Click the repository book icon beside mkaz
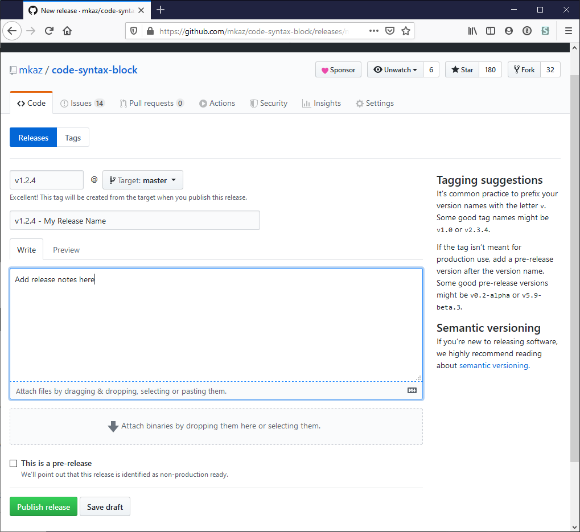The width and height of the screenshot is (580, 532). (x=13, y=70)
